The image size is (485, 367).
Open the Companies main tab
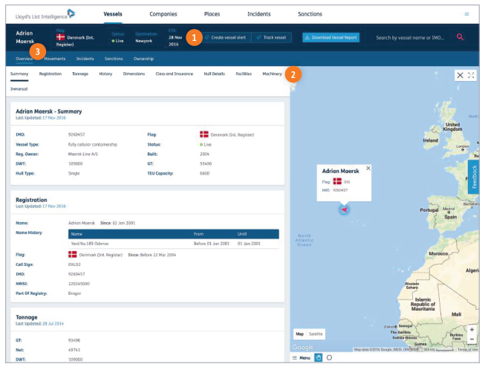click(163, 14)
